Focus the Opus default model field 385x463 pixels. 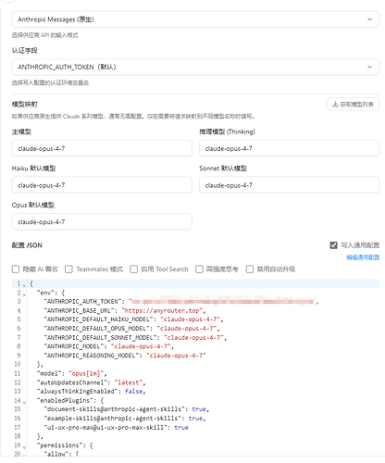pyautogui.click(x=102, y=221)
